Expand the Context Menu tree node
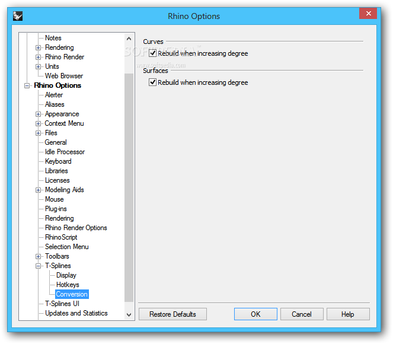Screen dimensions: 393x344 point(38,123)
